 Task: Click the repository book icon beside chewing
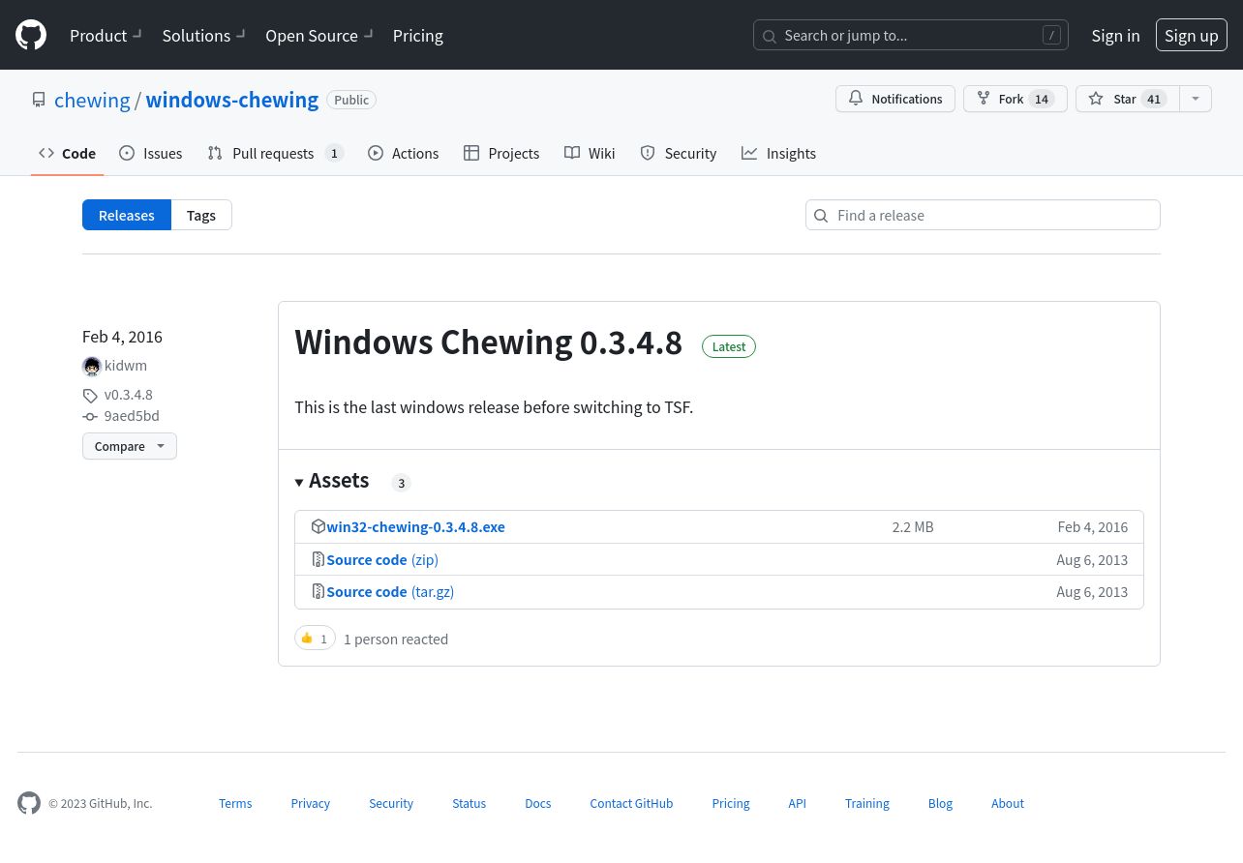click(x=39, y=100)
